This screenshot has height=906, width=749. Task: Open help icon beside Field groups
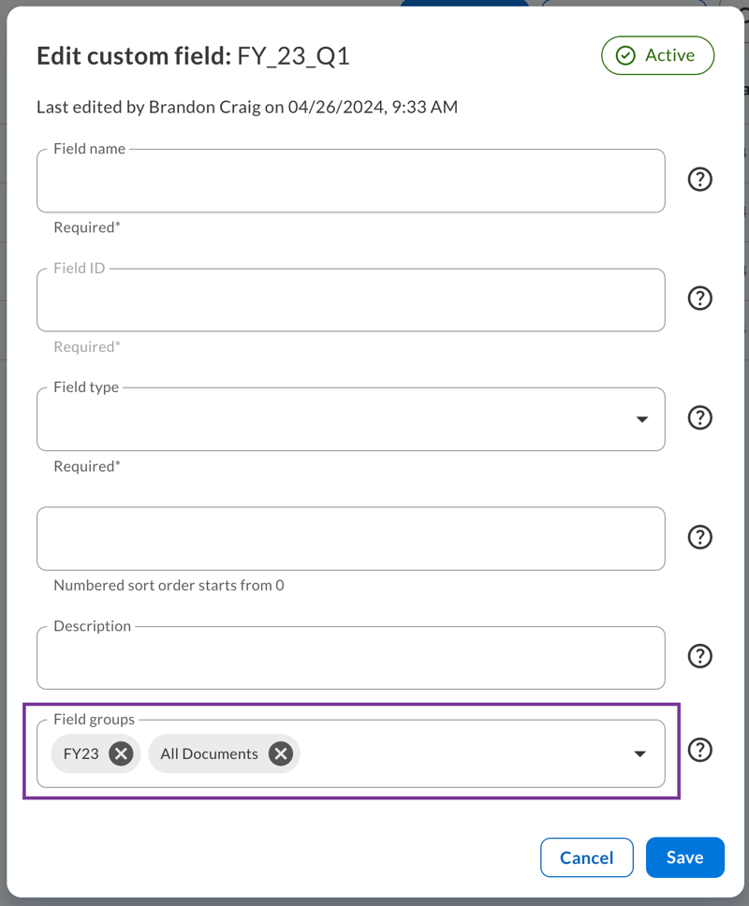click(x=700, y=750)
